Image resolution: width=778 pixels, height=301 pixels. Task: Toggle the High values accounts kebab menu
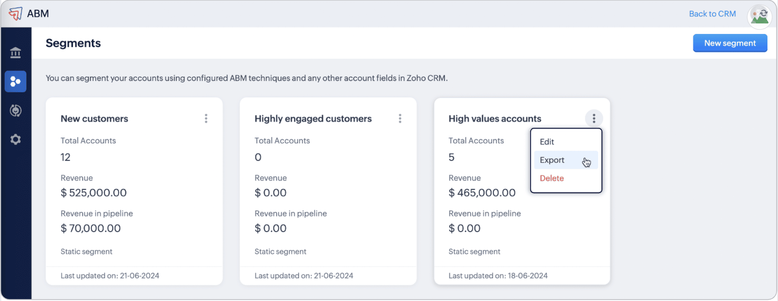pyautogui.click(x=594, y=118)
